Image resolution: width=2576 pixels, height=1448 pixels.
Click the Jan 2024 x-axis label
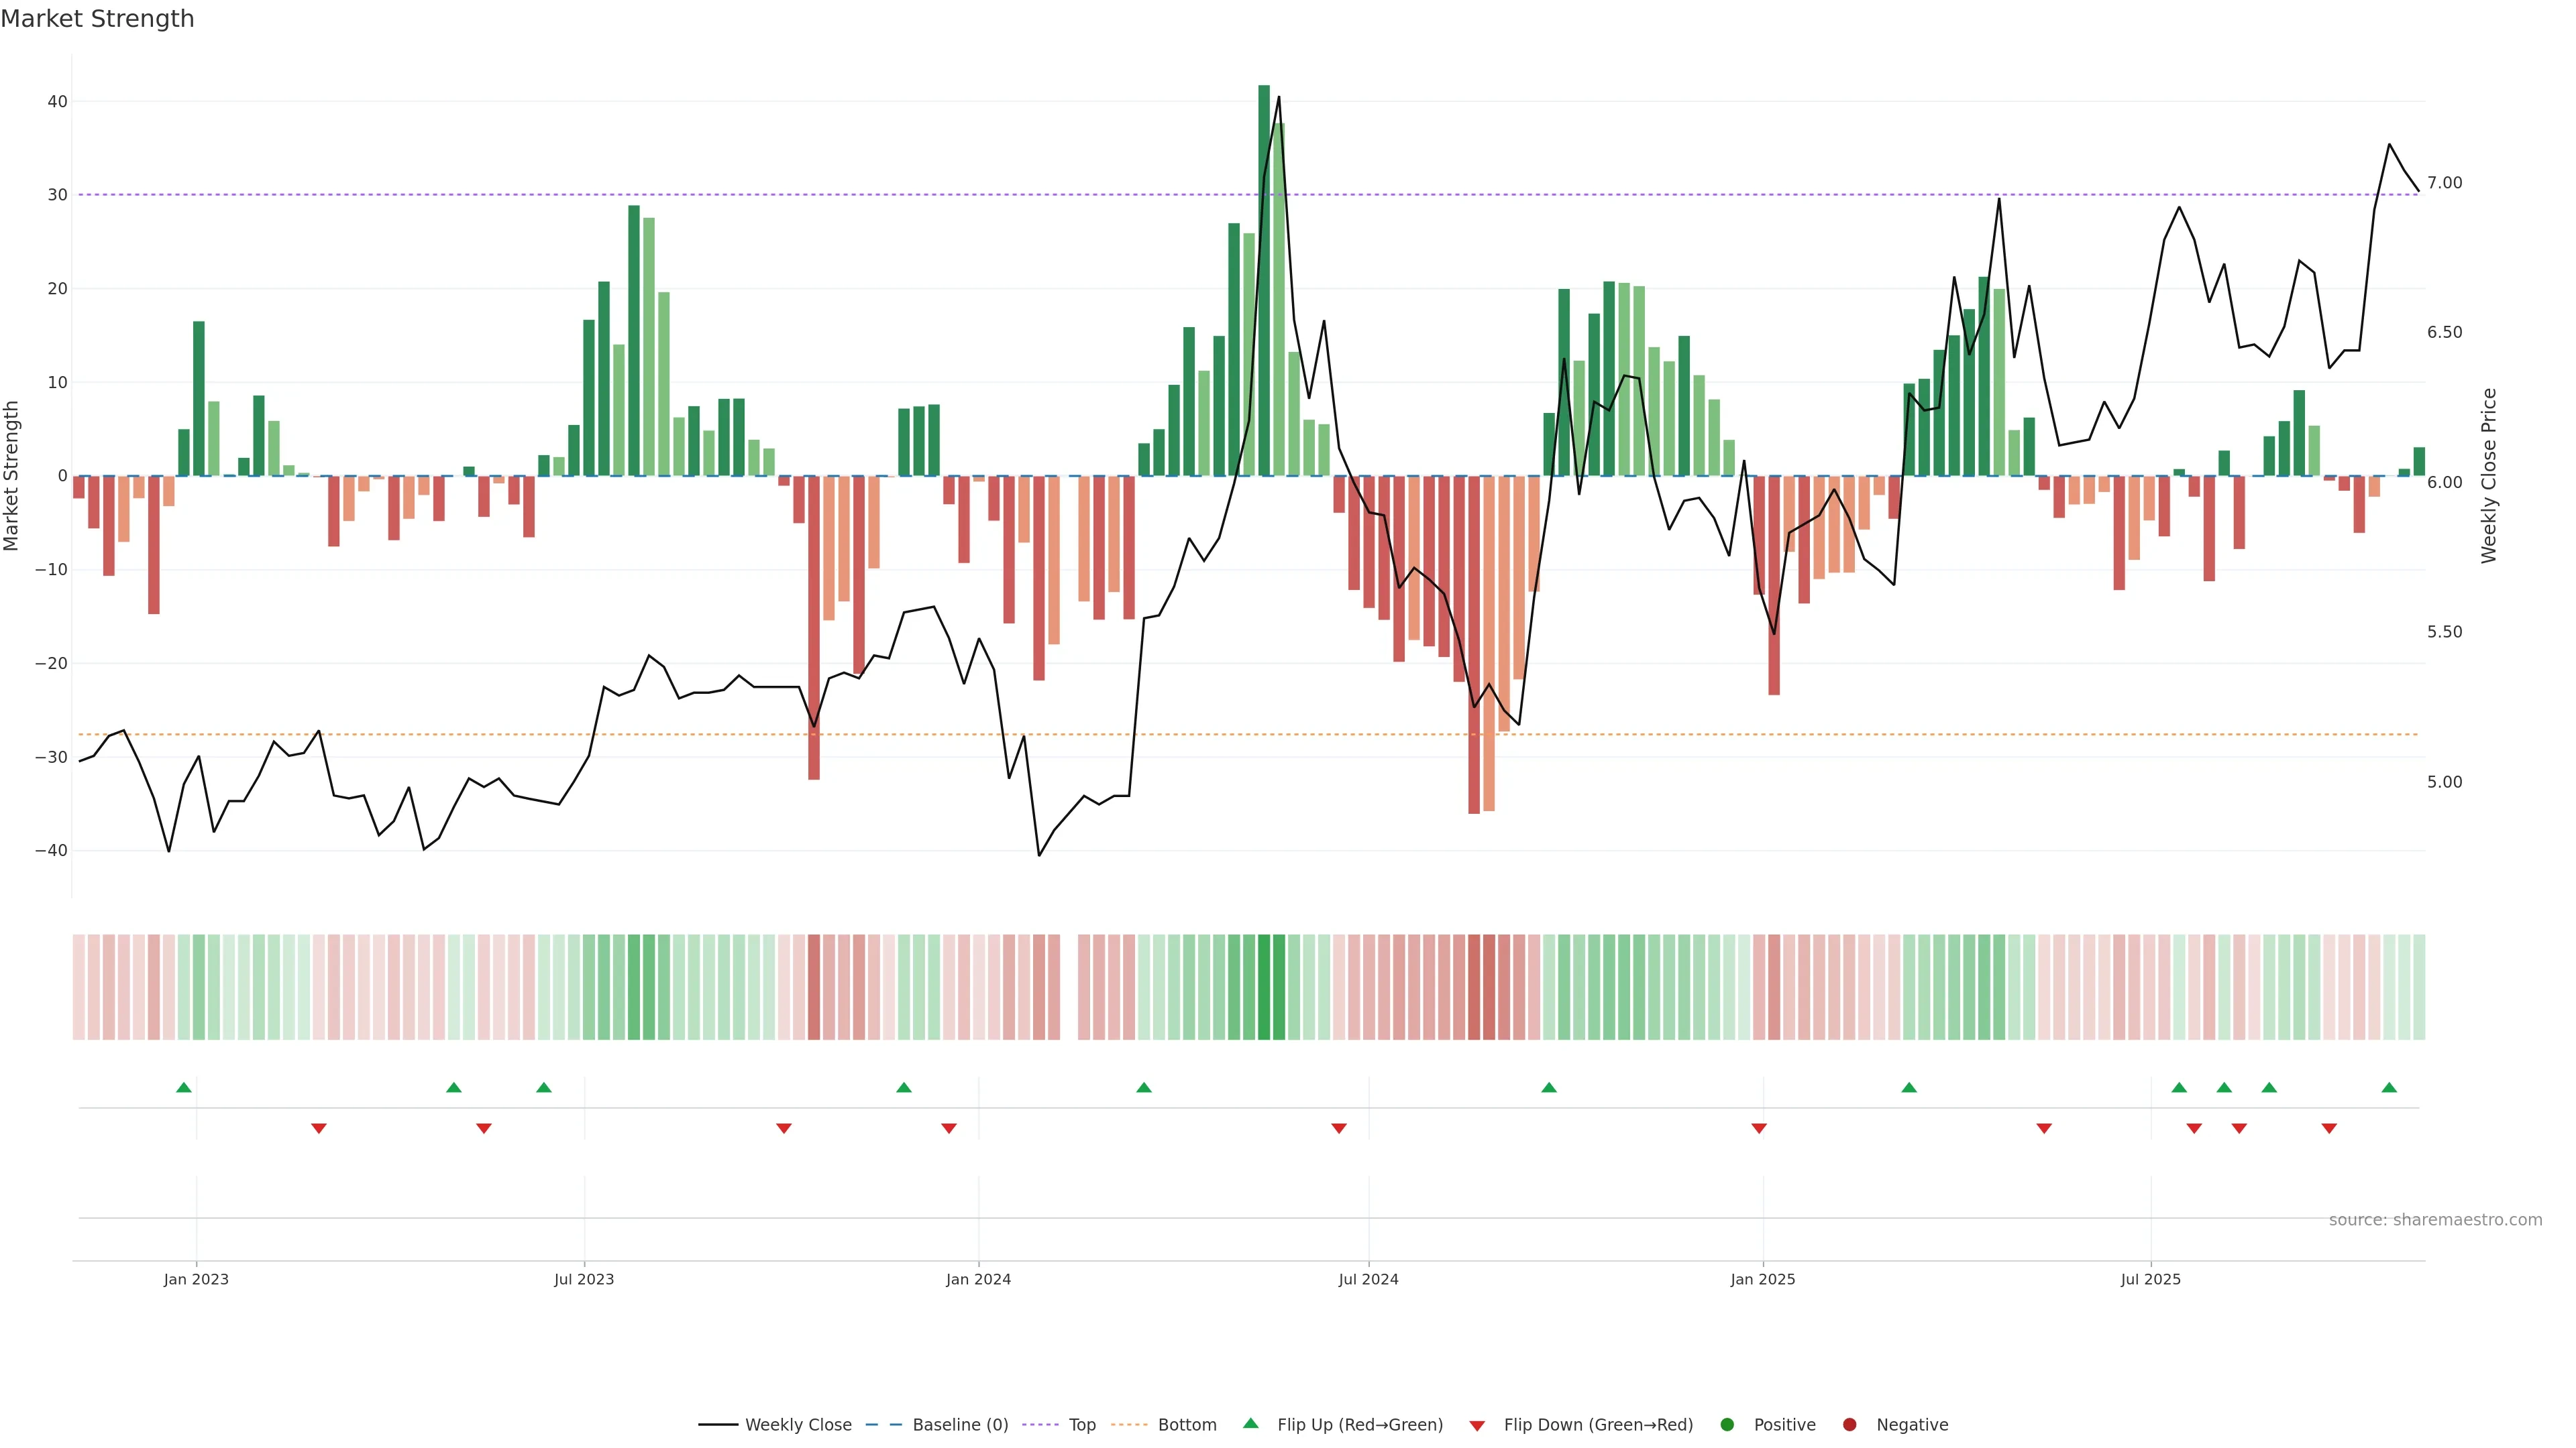pos(978,1279)
